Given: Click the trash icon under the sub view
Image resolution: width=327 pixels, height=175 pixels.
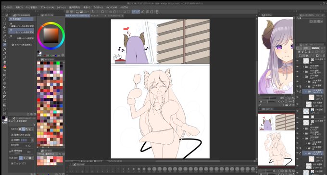Looking at the screenshot, I should pos(293,105).
